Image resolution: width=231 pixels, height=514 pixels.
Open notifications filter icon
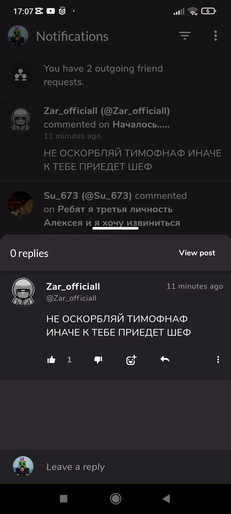185,36
